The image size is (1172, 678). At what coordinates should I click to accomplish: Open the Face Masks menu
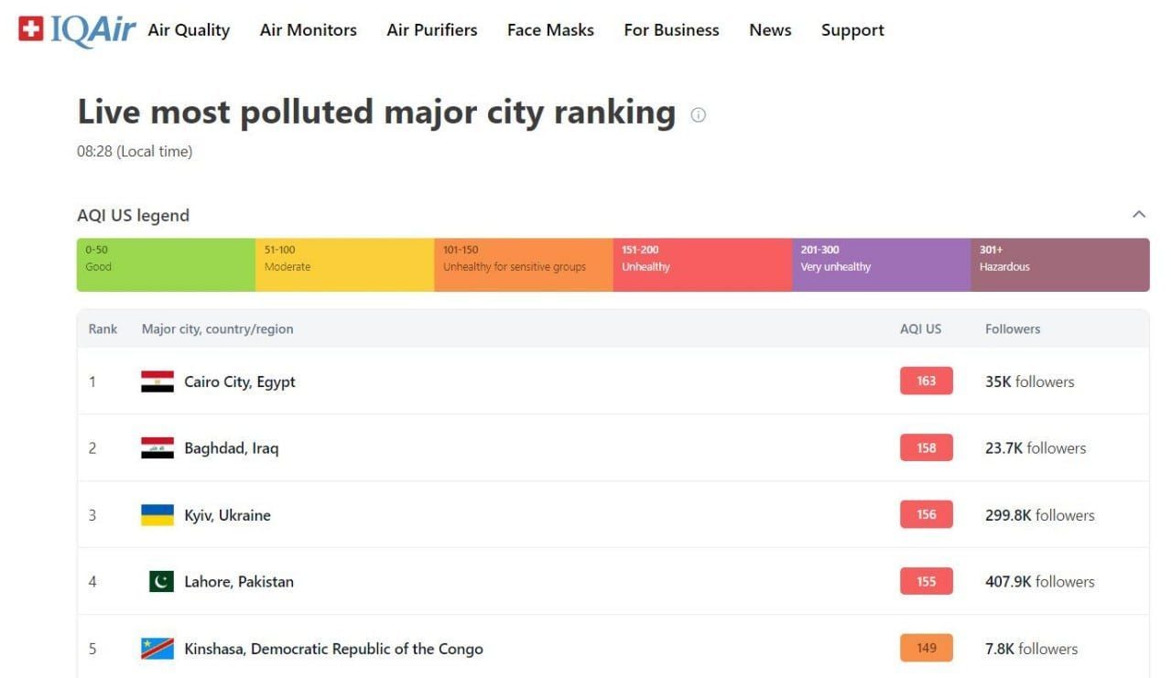(x=550, y=30)
